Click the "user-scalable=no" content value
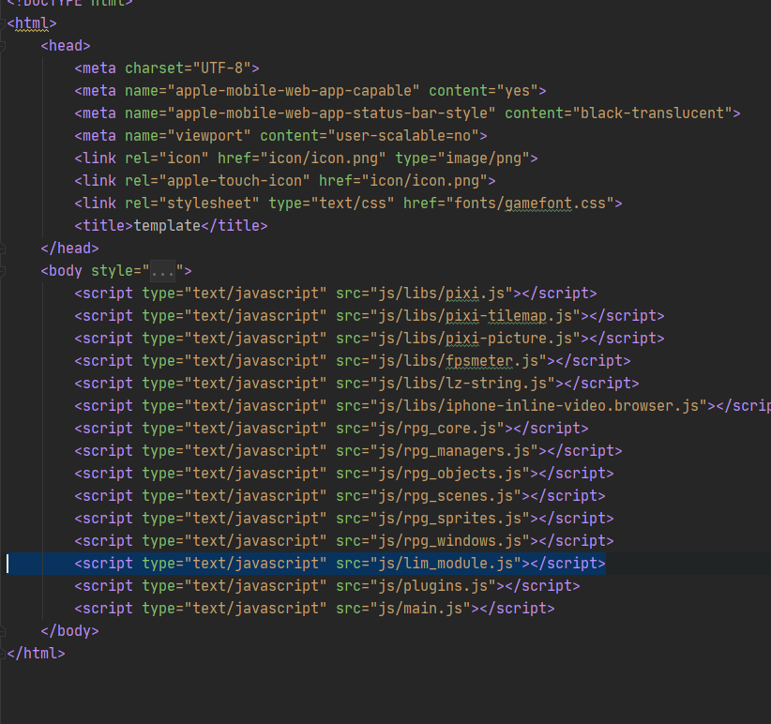Viewport: 771px width, 724px height. point(403,136)
